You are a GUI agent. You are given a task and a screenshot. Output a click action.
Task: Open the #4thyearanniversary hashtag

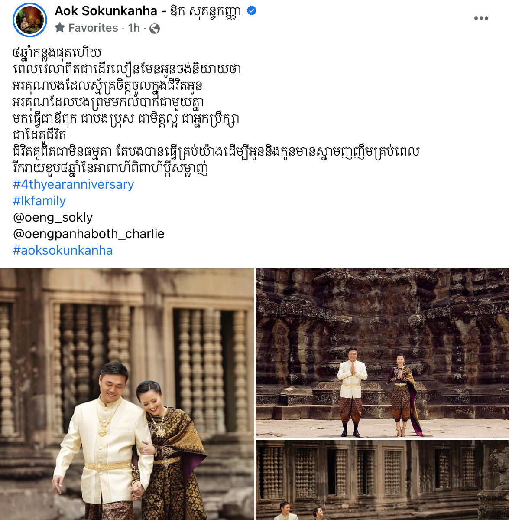(x=73, y=184)
